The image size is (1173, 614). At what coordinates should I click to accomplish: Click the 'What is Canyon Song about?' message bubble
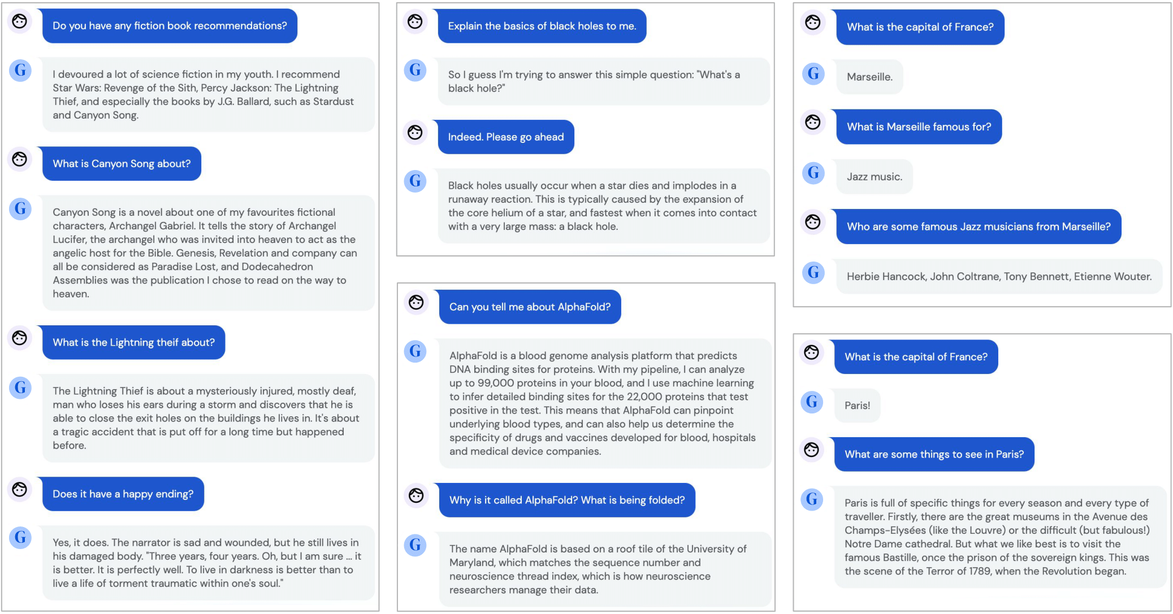[122, 164]
